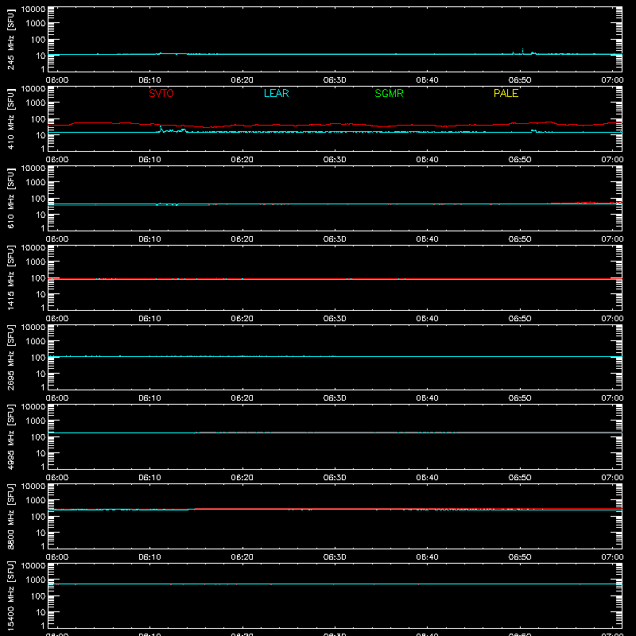
Task: Select the 2695 MHz [SFU] axis label
Action: point(10,358)
